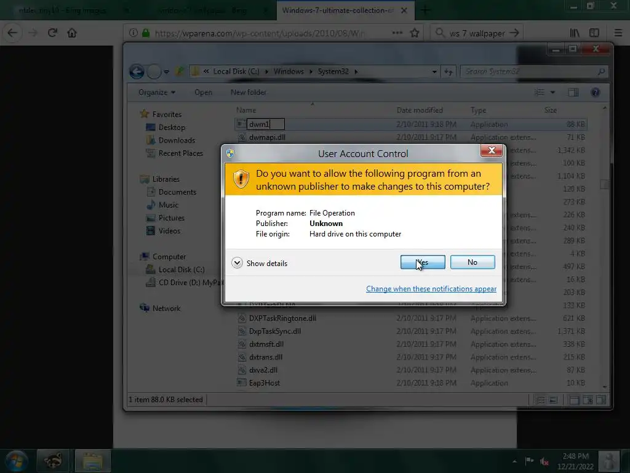The image size is (630, 473).
Task: Select the DXPTaskRingtone.dll file
Action: 282,318
